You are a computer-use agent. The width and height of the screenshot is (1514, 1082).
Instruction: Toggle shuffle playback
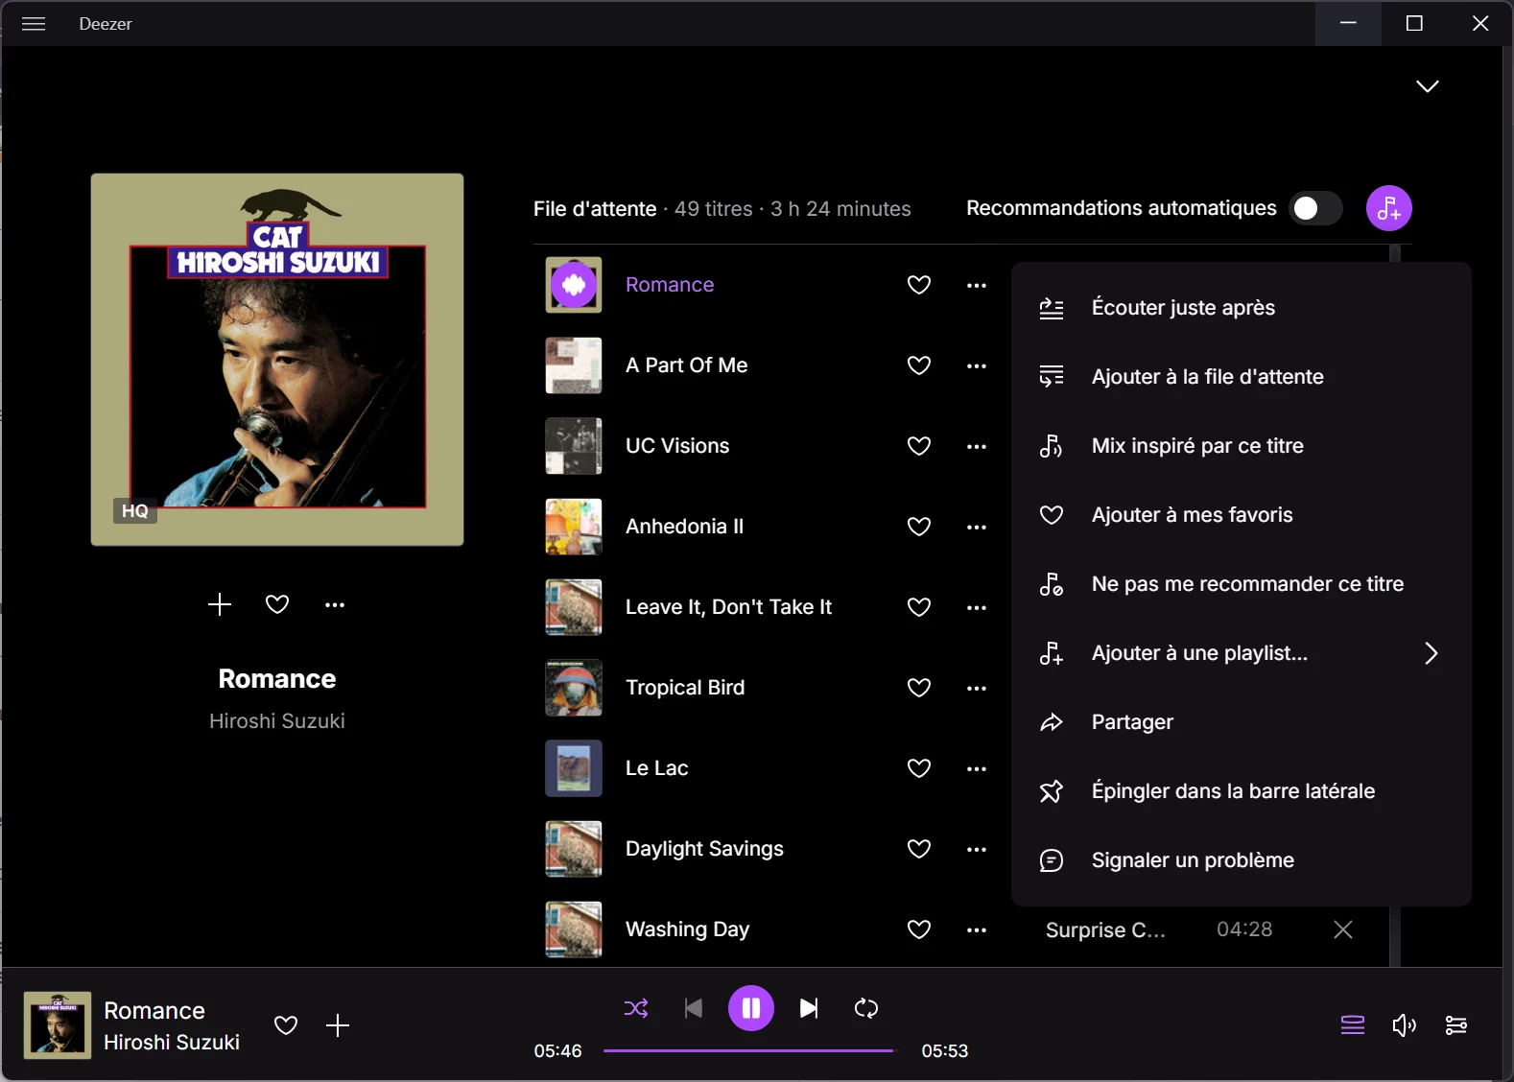click(x=636, y=1008)
